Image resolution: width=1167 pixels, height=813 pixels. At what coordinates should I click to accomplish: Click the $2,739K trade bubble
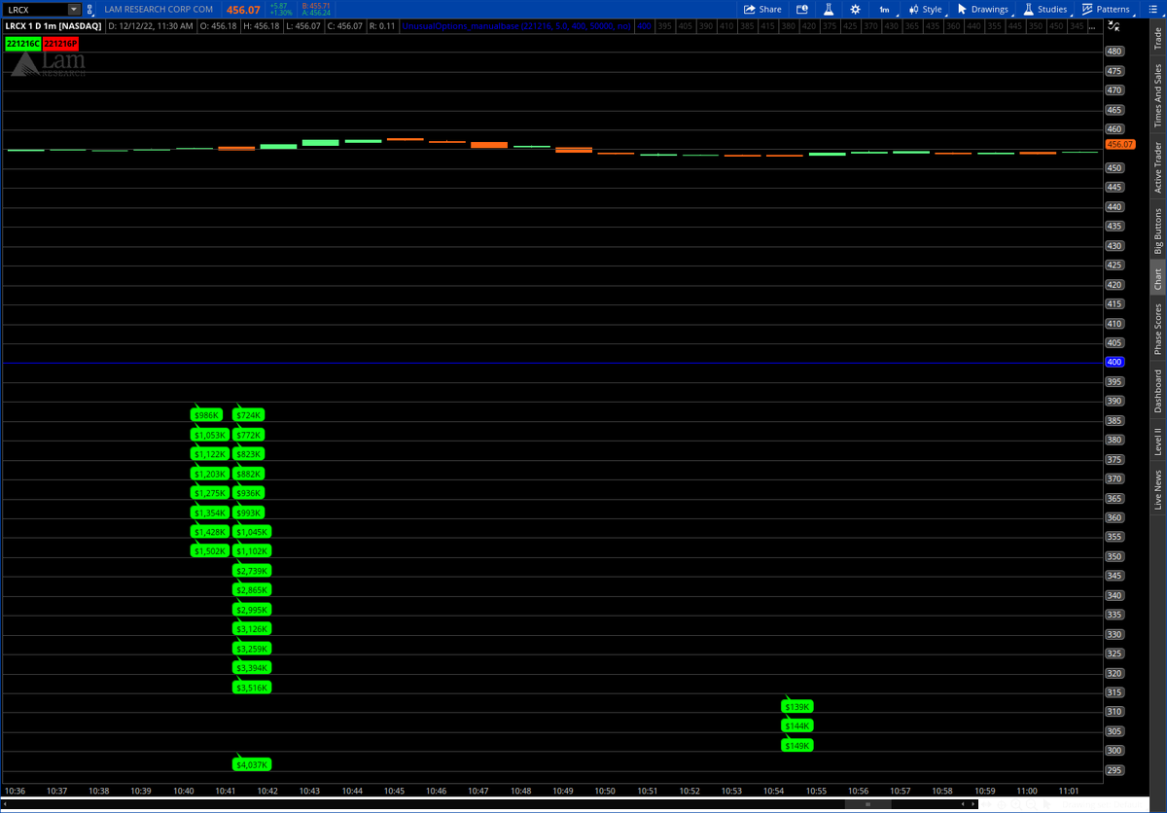[253, 571]
